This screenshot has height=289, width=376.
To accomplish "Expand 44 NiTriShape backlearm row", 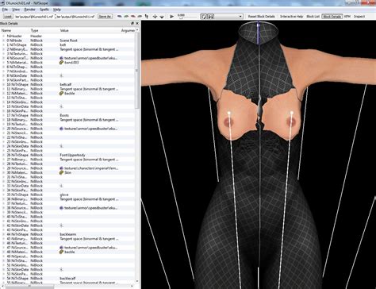I will tap(3, 234).
